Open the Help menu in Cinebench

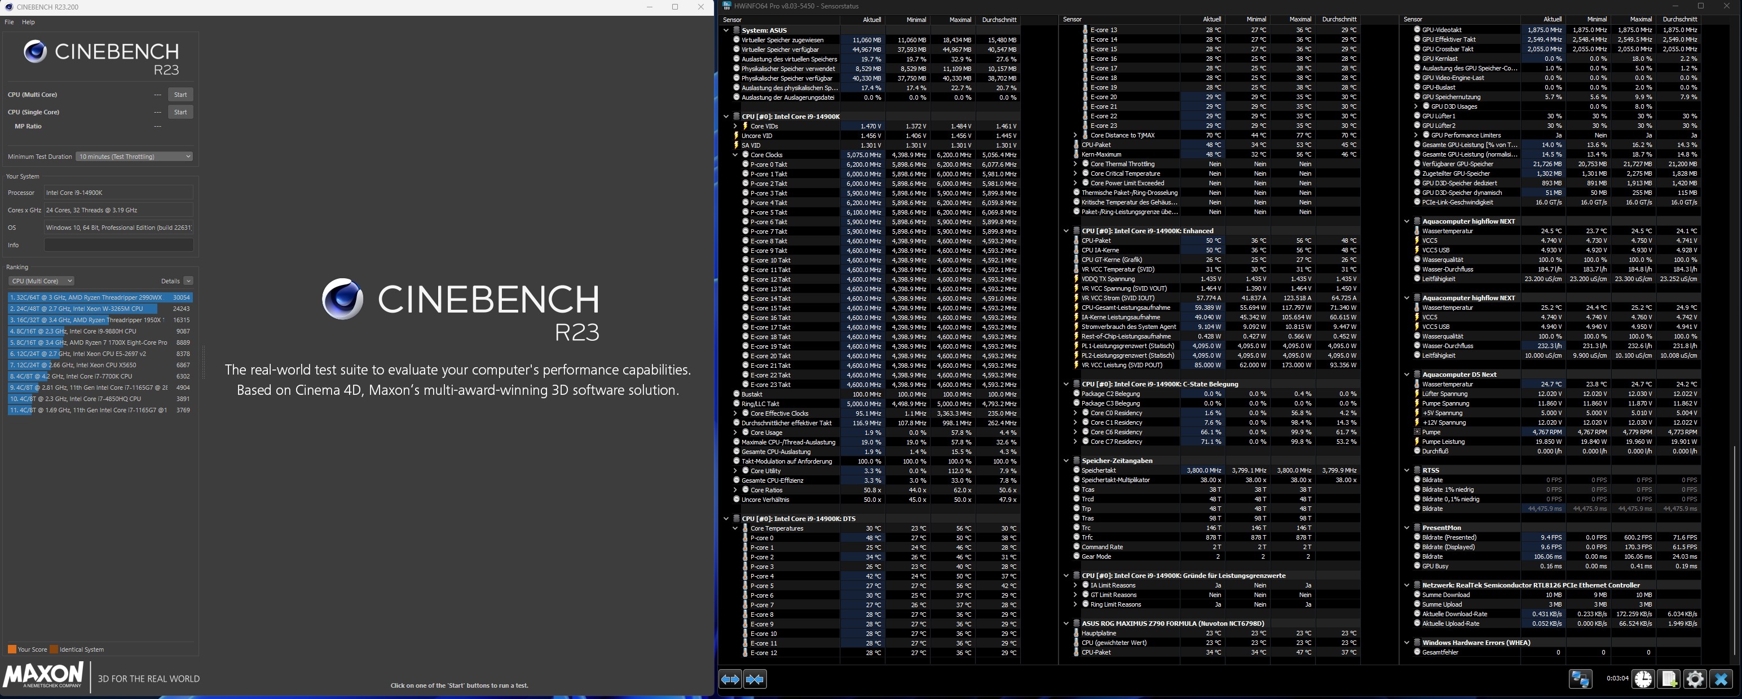28,23
